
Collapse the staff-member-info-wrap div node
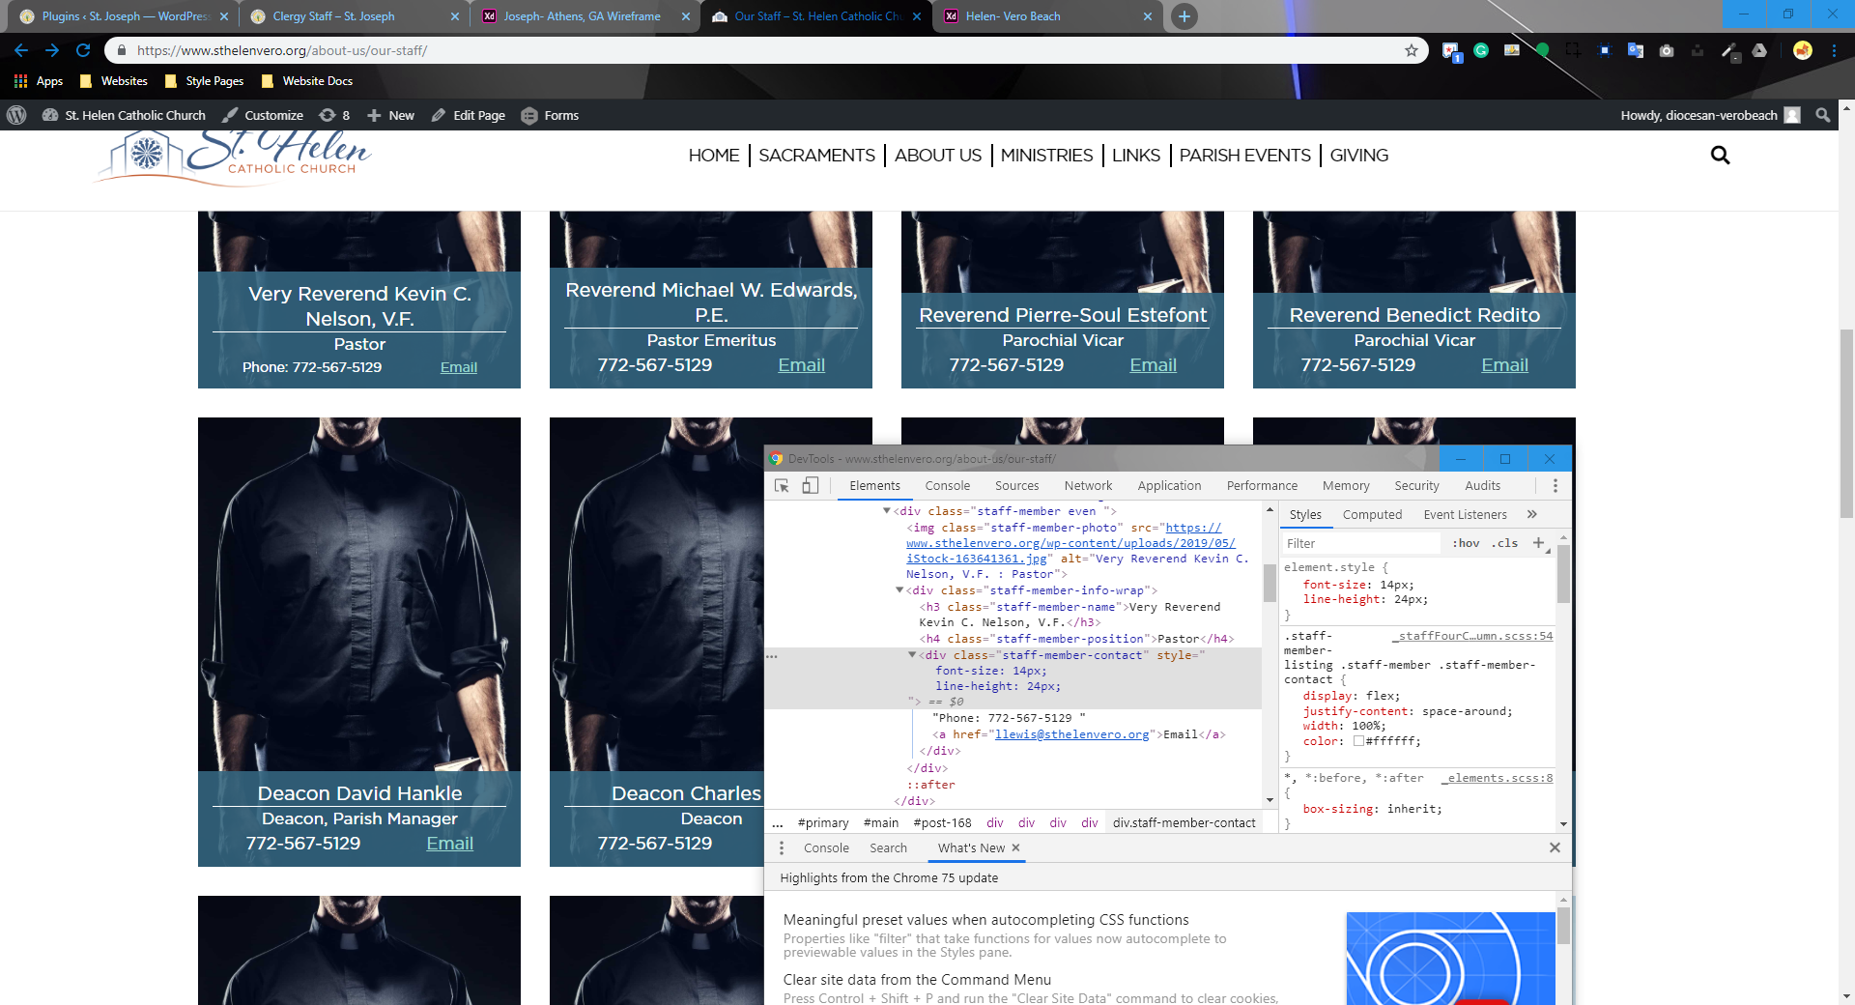(x=899, y=590)
